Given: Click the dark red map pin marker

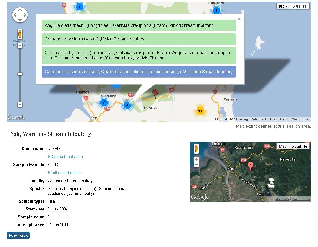Looking at the screenshot, I should pyautogui.click(x=155, y=94).
